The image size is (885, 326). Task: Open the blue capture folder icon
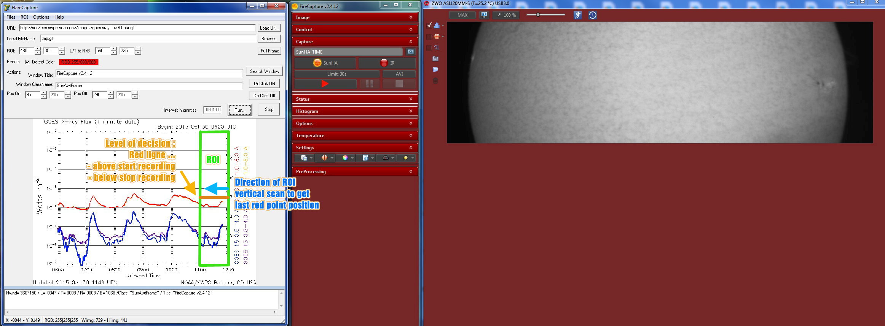435,70
